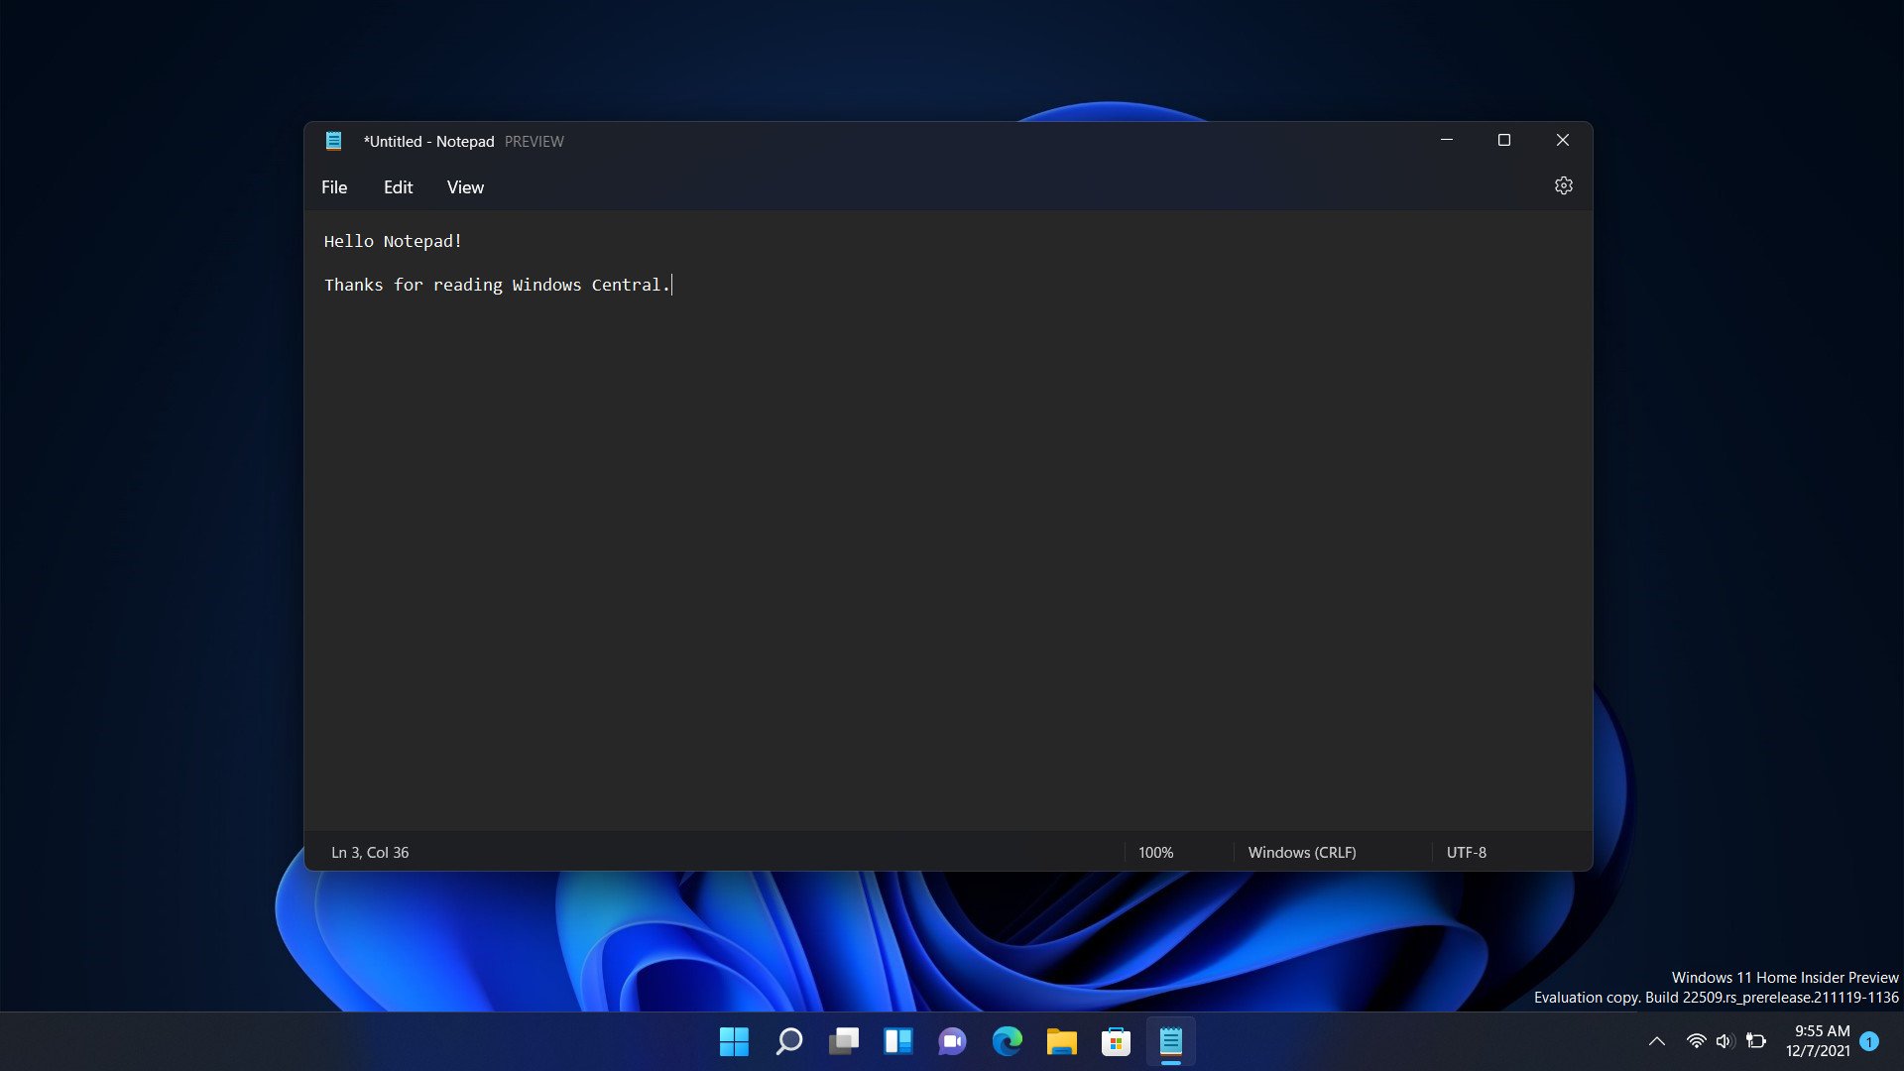This screenshot has width=1904, height=1071.
Task: Open Chat from the taskbar
Action: 953,1041
